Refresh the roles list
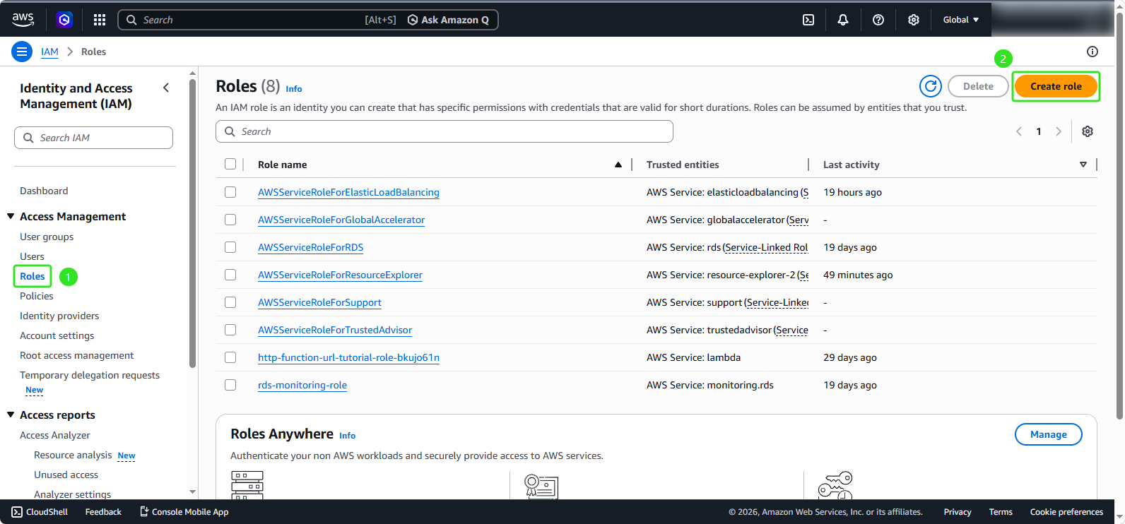Screen dimensions: 1125x524 (x=931, y=86)
